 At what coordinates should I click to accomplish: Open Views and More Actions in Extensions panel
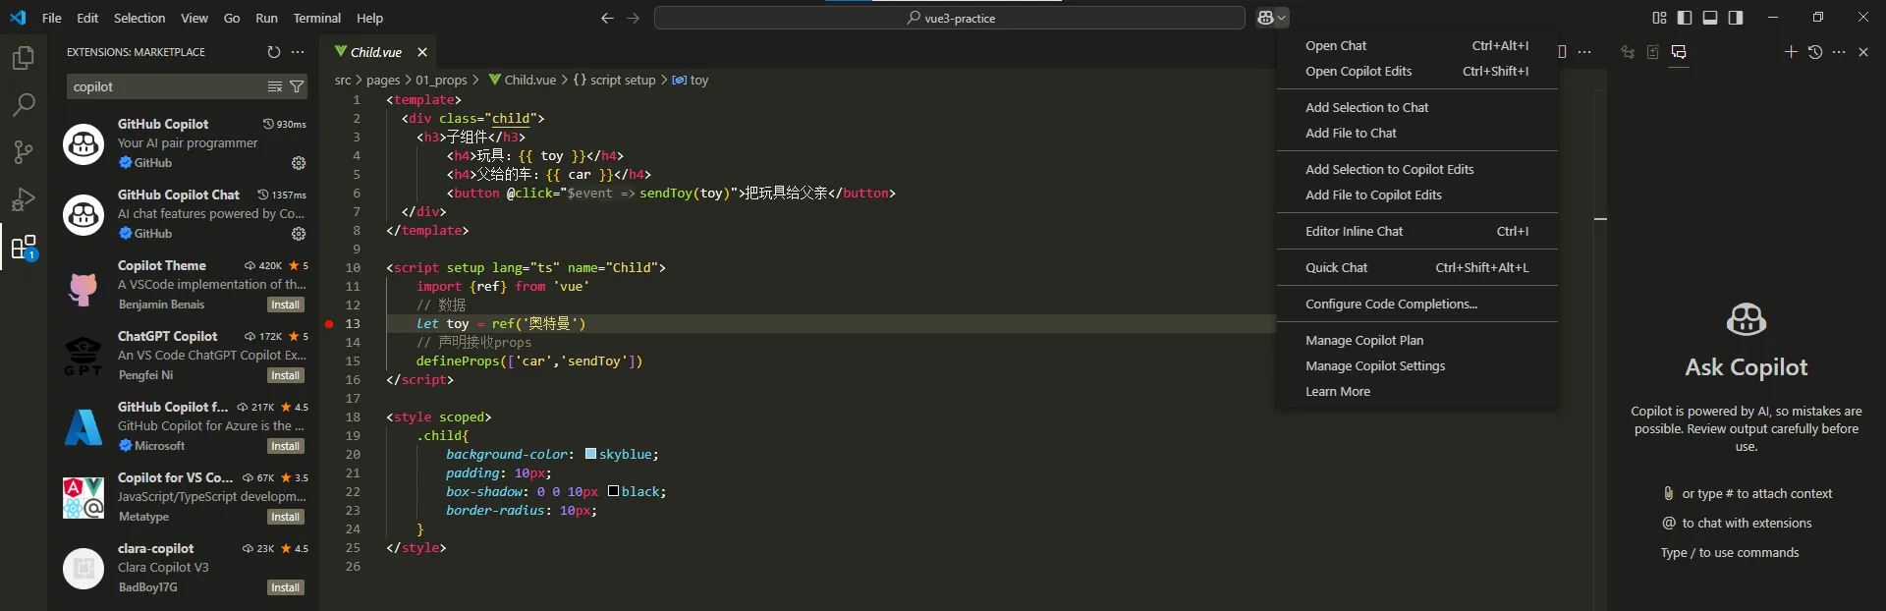pyautogui.click(x=298, y=52)
